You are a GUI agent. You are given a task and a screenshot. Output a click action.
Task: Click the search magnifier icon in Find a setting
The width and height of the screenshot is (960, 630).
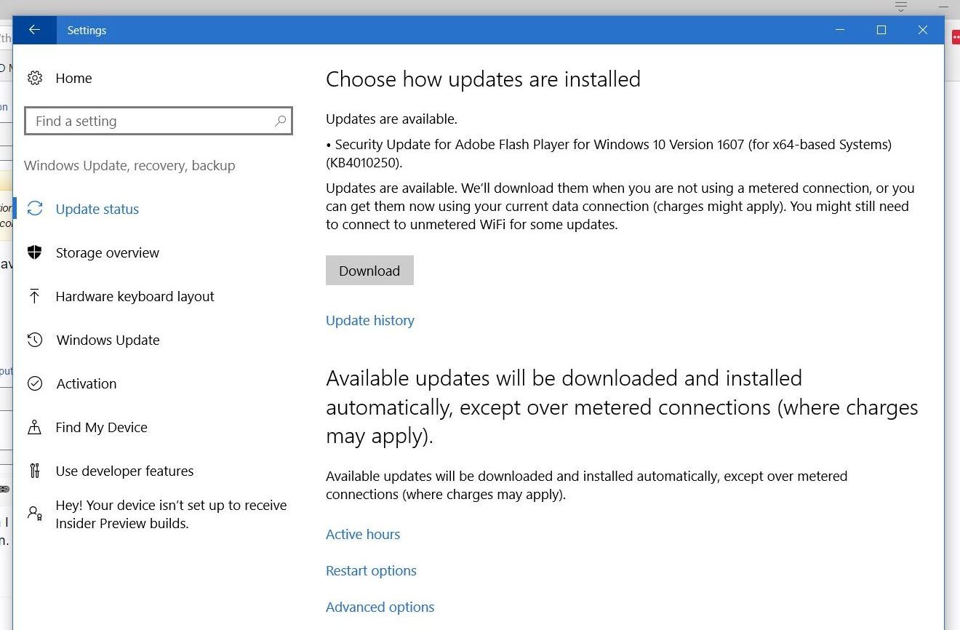coord(281,121)
